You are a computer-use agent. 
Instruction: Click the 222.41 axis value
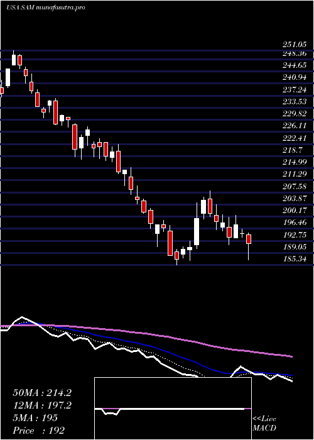[x=294, y=138]
